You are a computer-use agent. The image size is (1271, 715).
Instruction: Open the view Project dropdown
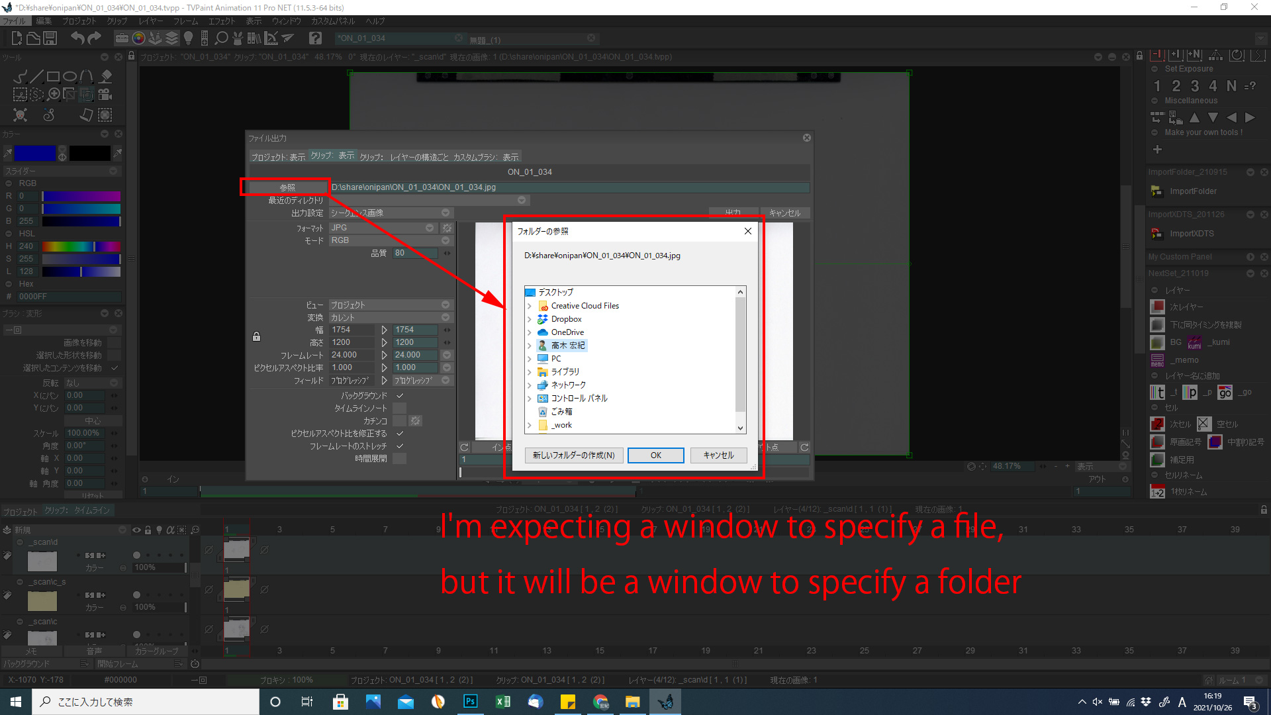(390, 305)
